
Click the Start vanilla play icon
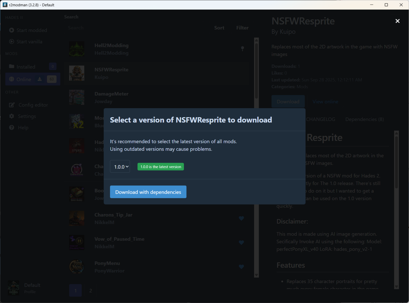click(12, 42)
